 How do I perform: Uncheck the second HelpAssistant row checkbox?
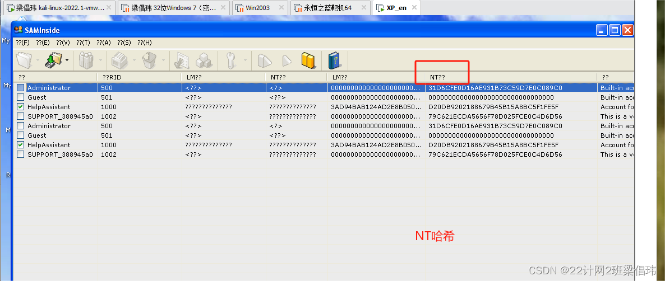(21, 145)
